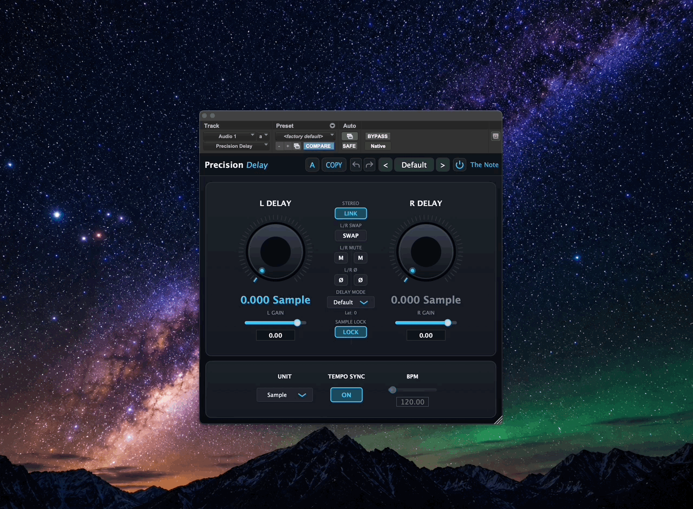Open the insert position 'a' selector
The height and width of the screenshot is (509, 693).
263,136
